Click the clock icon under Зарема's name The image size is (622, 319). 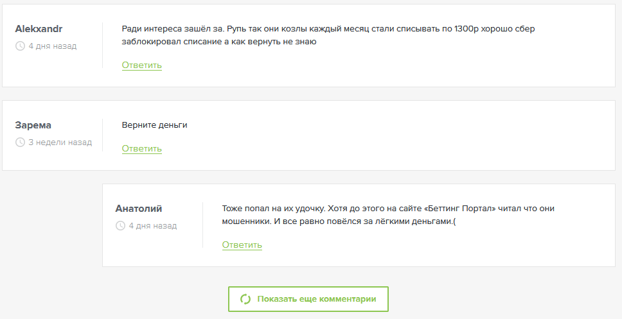(20, 142)
